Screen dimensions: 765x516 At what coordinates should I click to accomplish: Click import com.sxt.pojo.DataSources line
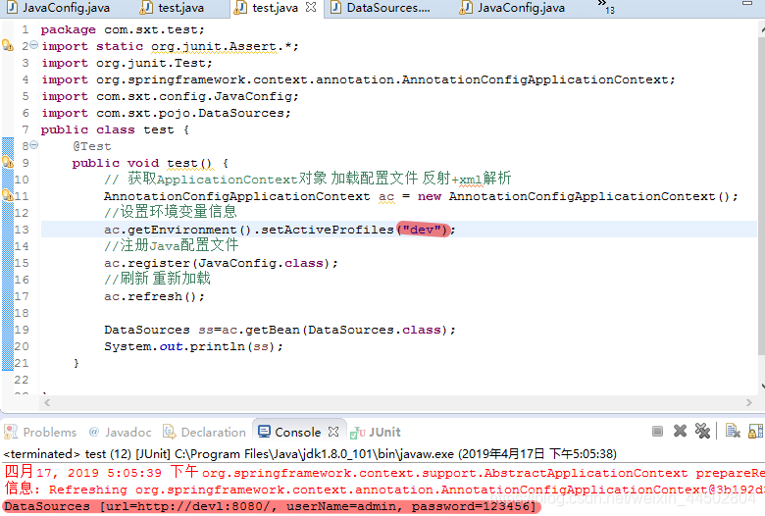(166, 113)
